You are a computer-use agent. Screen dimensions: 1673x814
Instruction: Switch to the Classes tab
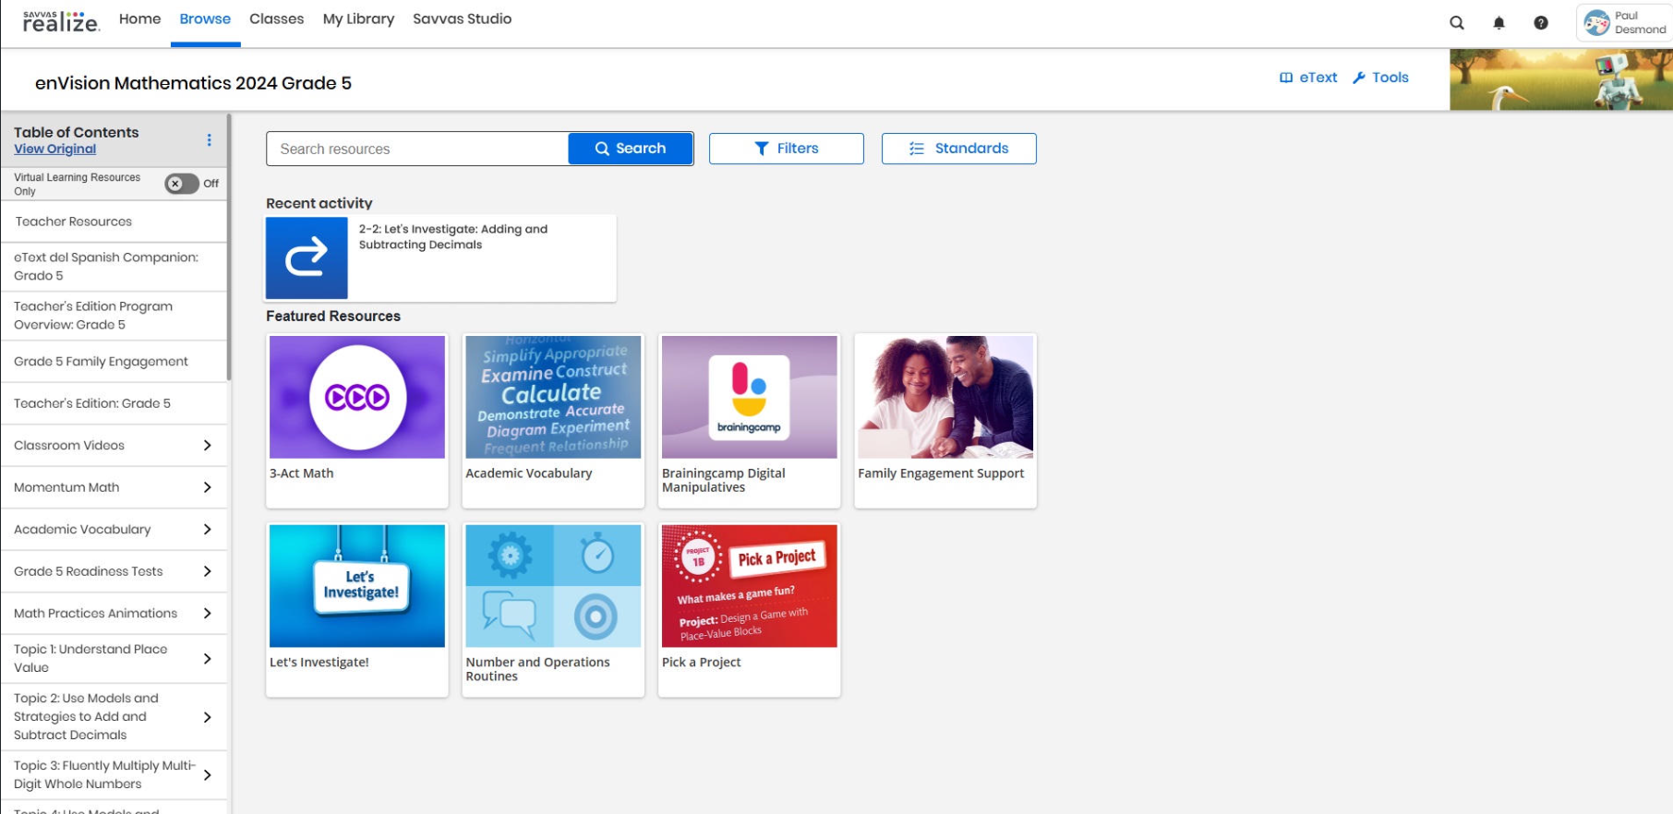point(276,19)
